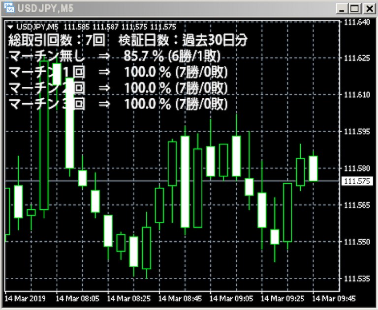Click the 111.565 price scale label
This screenshot has width=378, height=310.
click(x=357, y=205)
